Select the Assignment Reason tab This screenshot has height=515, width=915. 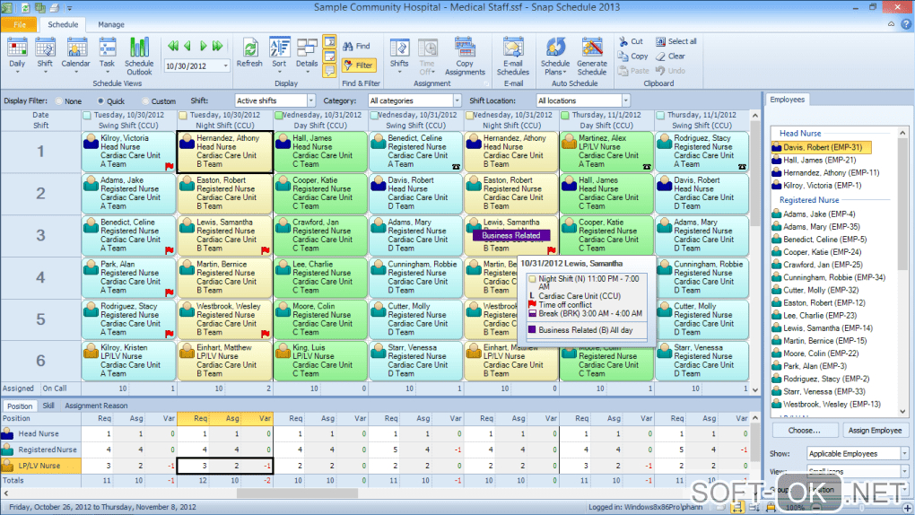[x=96, y=406]
